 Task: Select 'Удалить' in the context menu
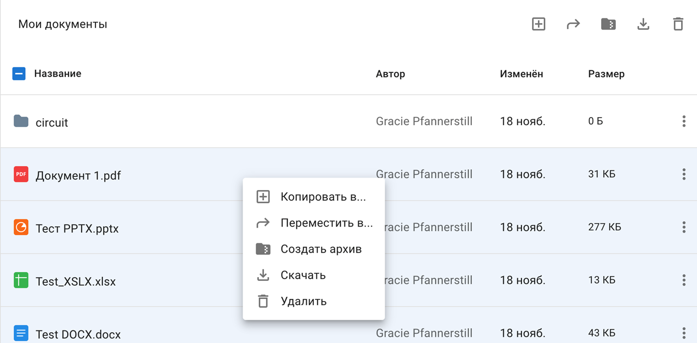coord(304,301)
